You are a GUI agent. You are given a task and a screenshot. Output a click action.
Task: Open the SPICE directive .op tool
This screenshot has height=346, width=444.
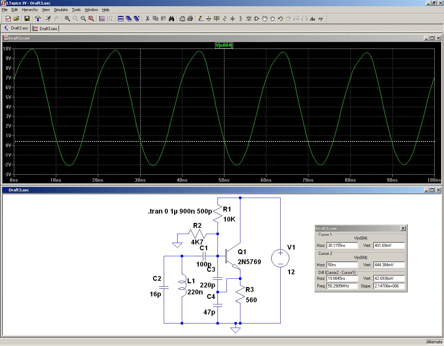point(321,19)
